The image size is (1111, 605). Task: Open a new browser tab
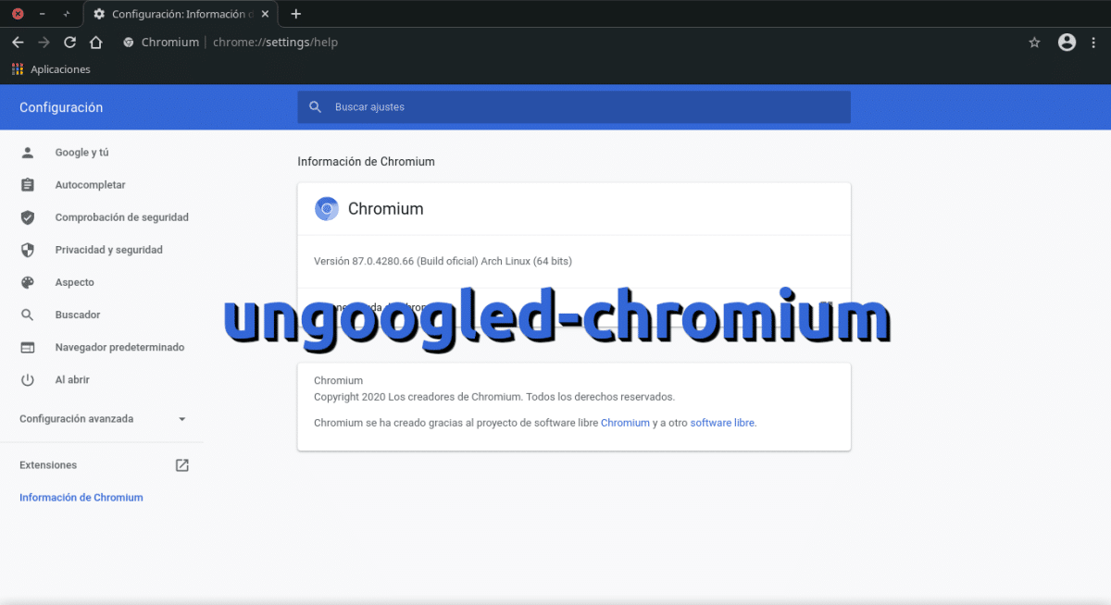[294, 13]
